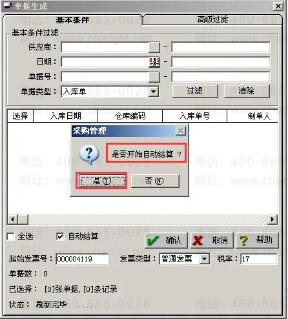The image size is (288, 319).
Task: Click the document number lookup button
Action: tap(154, 77)
